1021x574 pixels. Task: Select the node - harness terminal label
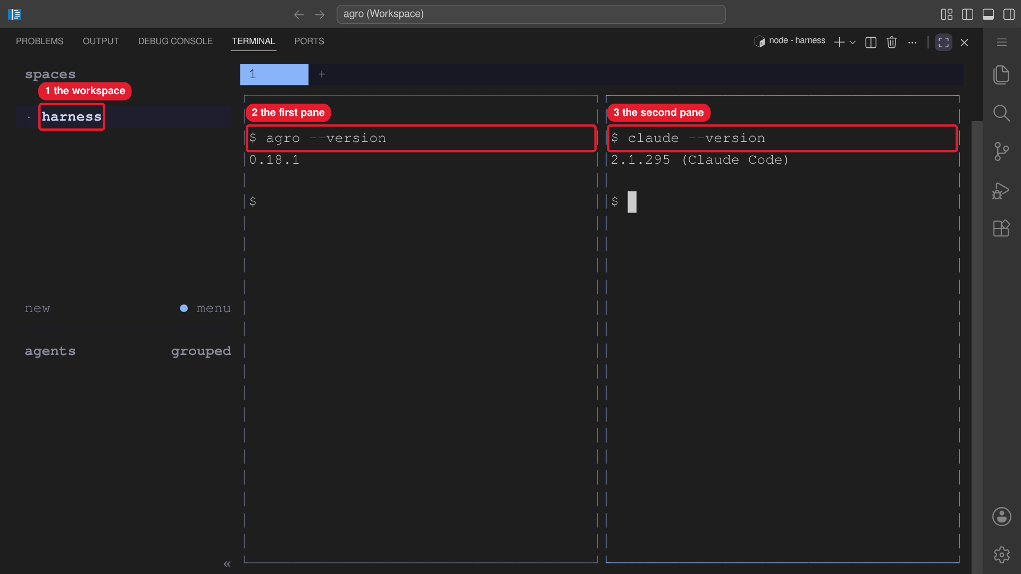[x=789, y=41]
